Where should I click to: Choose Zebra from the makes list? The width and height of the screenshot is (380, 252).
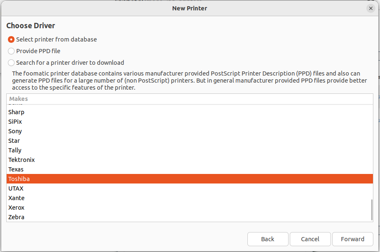[x=17, y=217]
